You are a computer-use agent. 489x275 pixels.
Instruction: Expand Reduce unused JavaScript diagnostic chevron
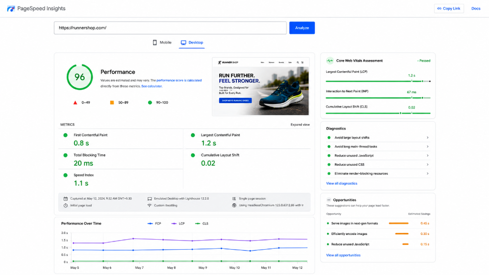pos(427,156)
